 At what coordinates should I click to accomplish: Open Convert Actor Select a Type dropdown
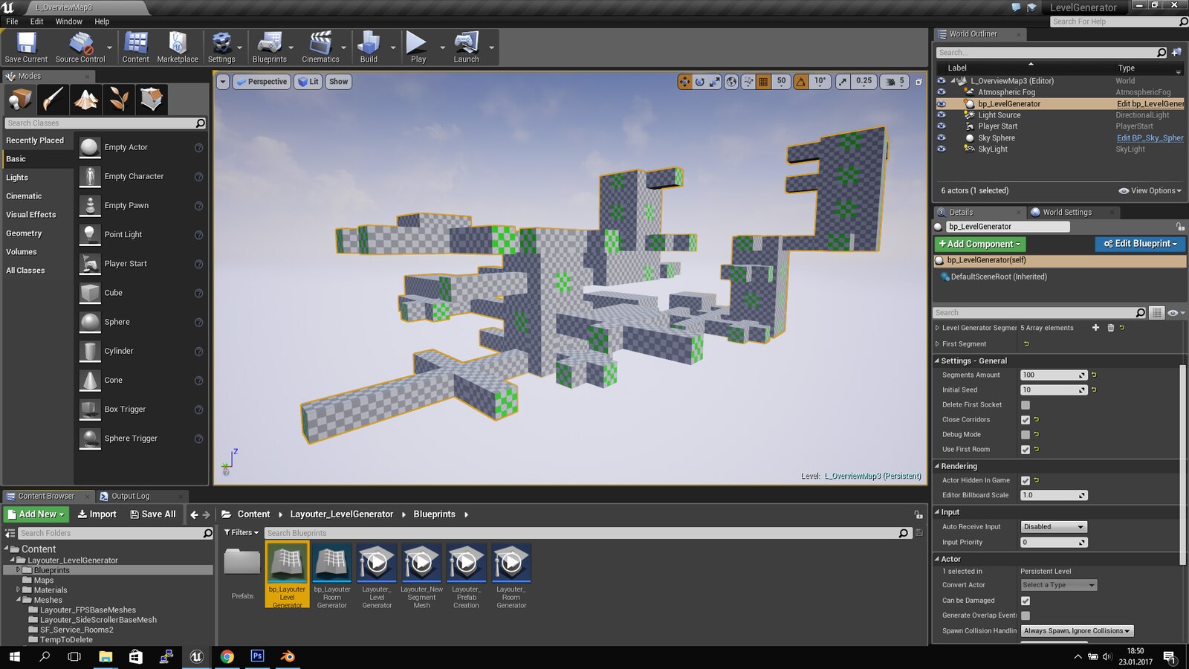click(1058, 585)
